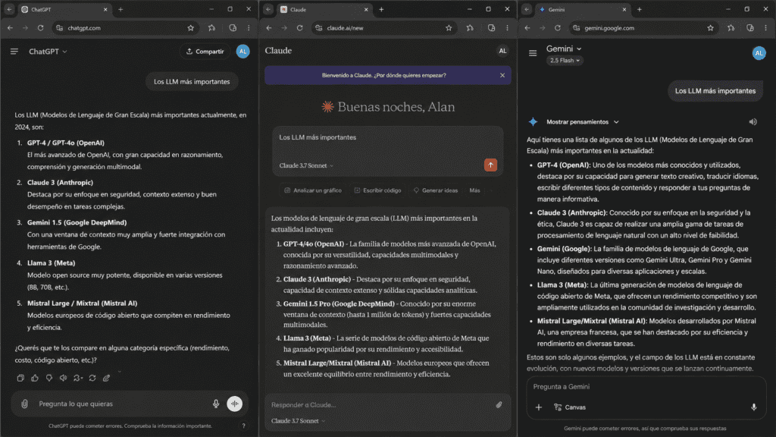Open ChatGPT model selector dropdown
The width and height of the screenshot is (776, 437).
48,52
